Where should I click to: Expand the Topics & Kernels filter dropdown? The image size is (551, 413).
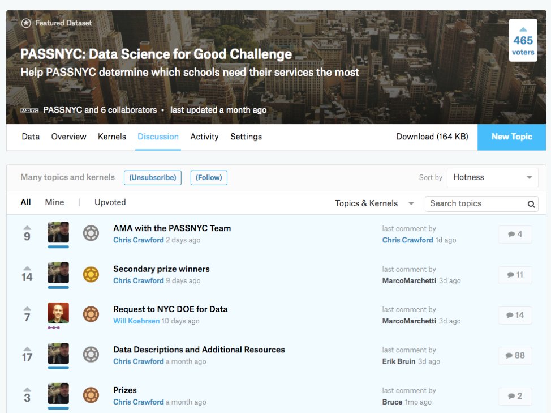point(374,203)
